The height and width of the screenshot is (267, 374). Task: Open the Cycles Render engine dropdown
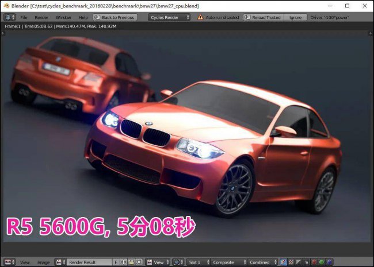(169, 17)
